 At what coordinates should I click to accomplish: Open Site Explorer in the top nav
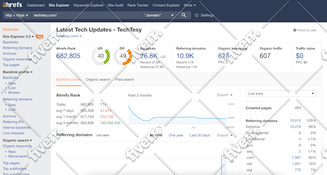tap(59, 5)
